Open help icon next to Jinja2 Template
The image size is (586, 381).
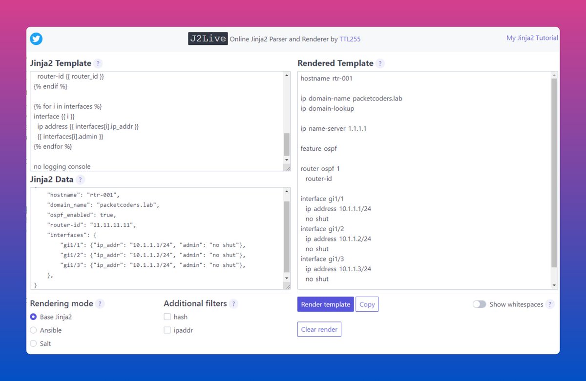point(98,63)
